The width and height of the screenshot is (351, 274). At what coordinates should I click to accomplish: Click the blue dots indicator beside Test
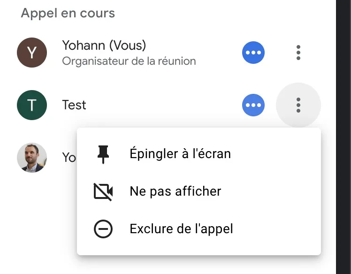coord(253,105)
